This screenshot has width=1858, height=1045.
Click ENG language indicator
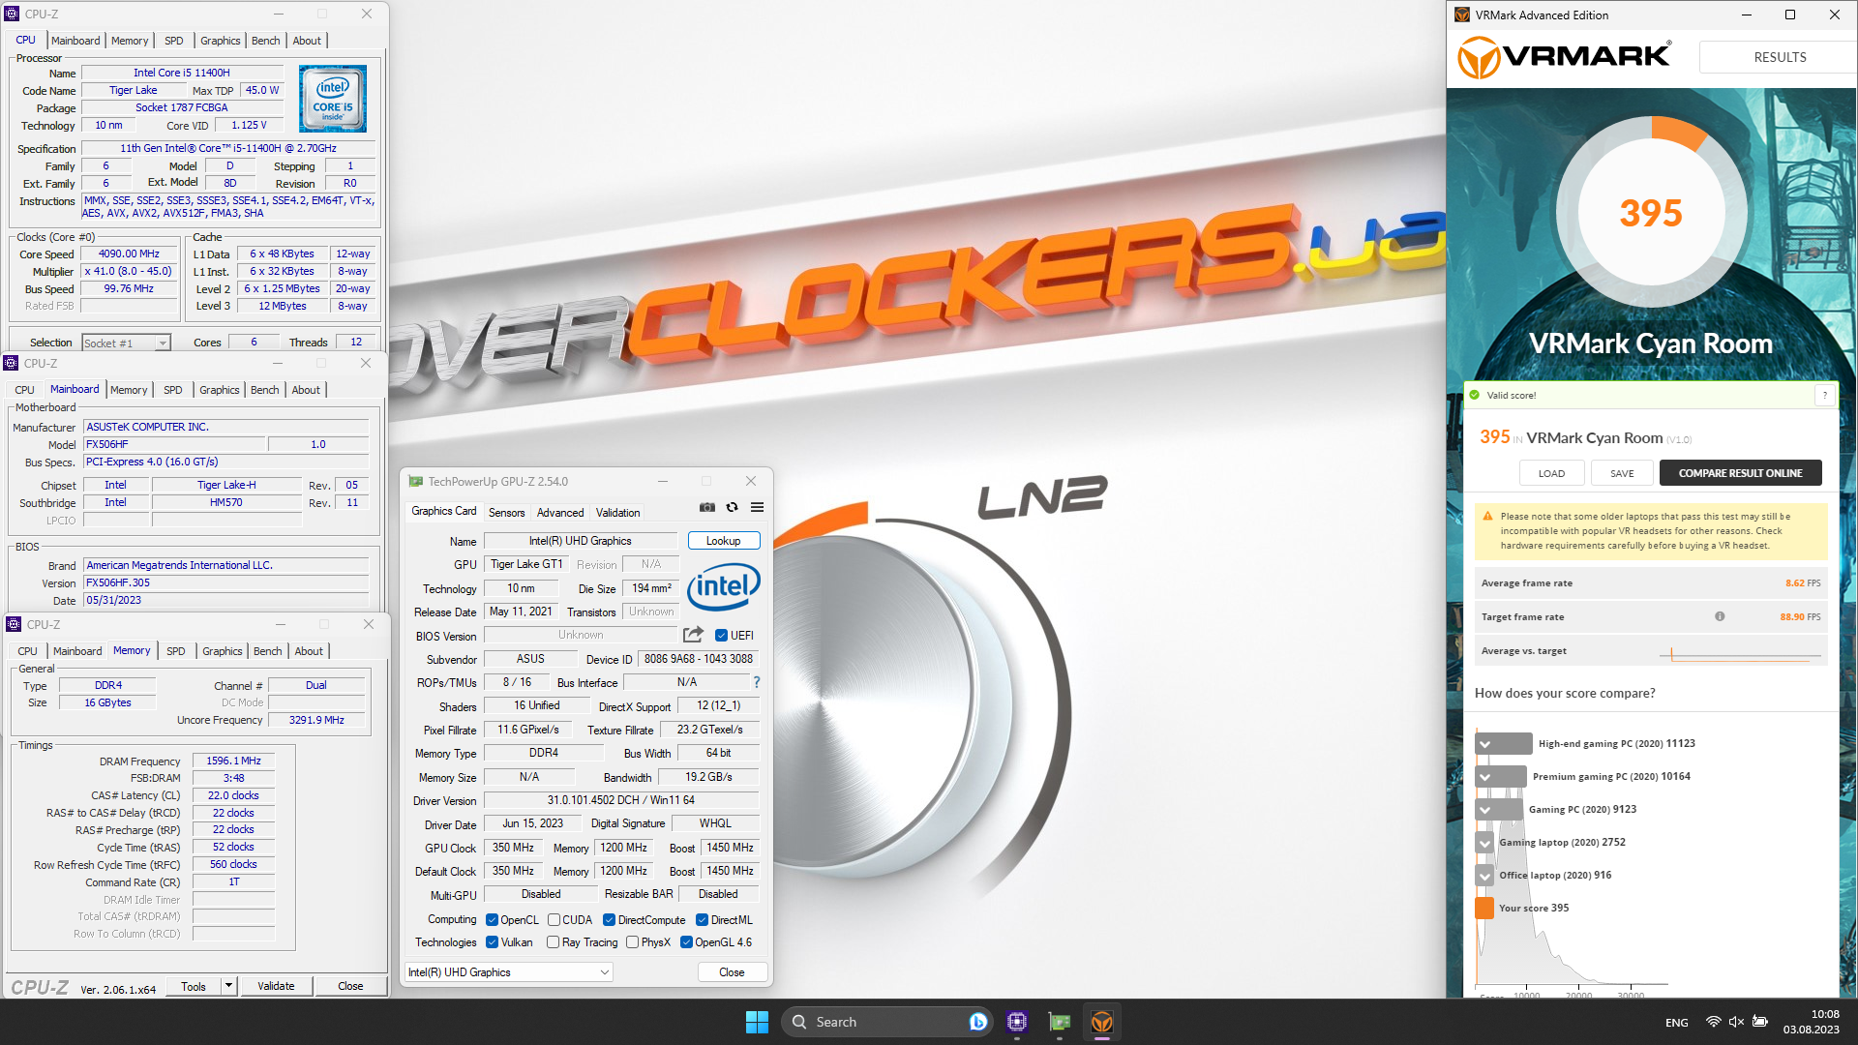tap(1677, 1023)
